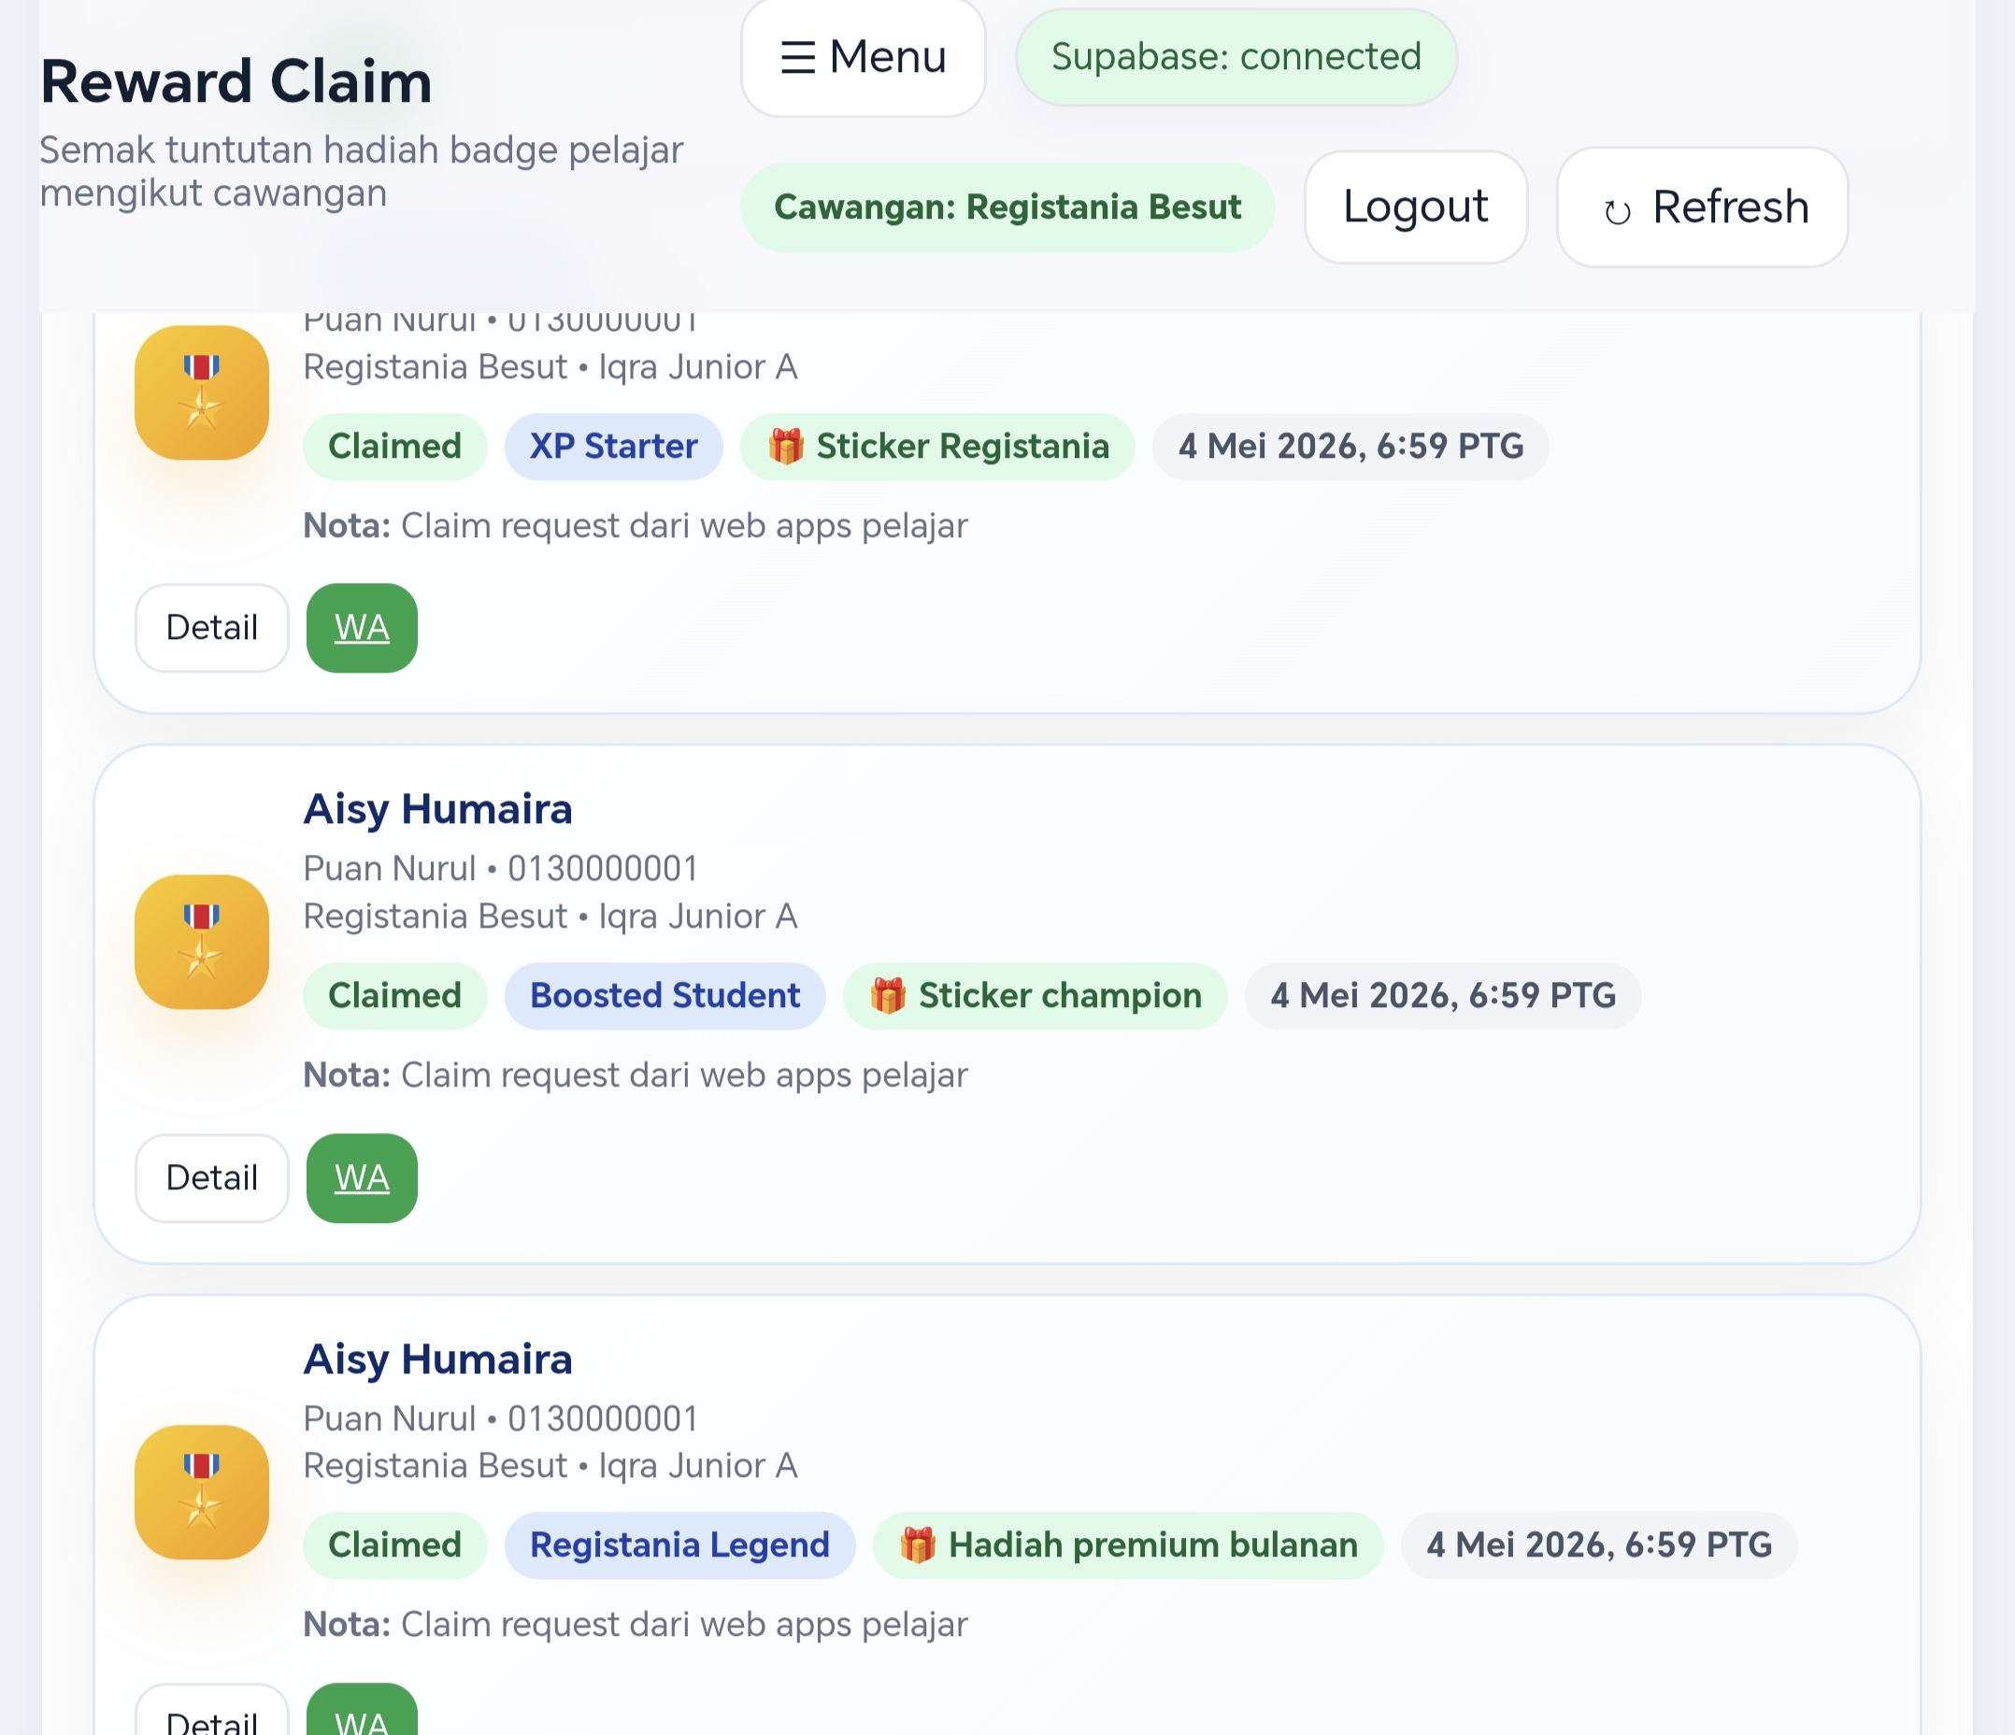
Task: Open Detail for the Boosted Student claim
Action: click(212, 1178)
